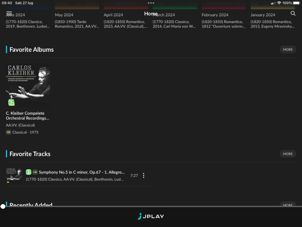Expand Favorite Albums with the MORE button
This screenshot has width=302, height=227.
288,50
